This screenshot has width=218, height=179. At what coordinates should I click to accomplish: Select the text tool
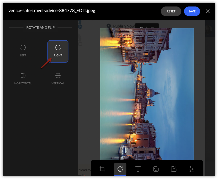[x=138, y=169]
